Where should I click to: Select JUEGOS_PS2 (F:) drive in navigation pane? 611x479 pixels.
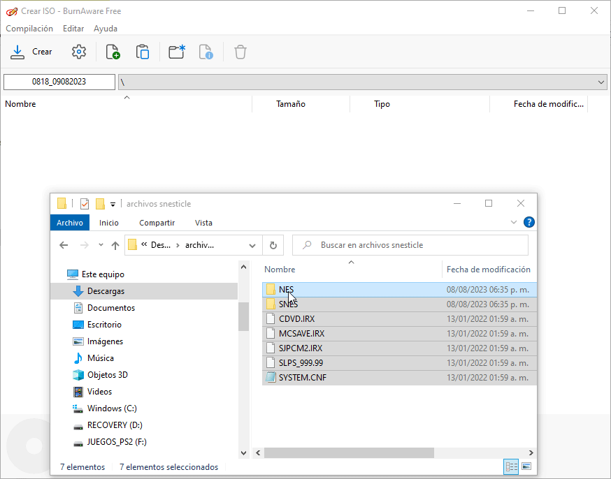[x=117, y=442]
